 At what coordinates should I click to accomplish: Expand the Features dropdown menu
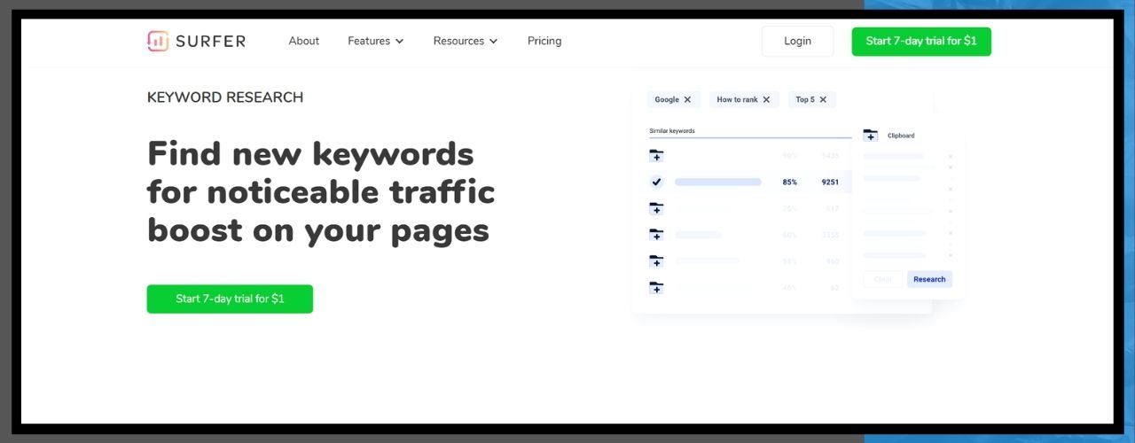click(x=375, y=41)
